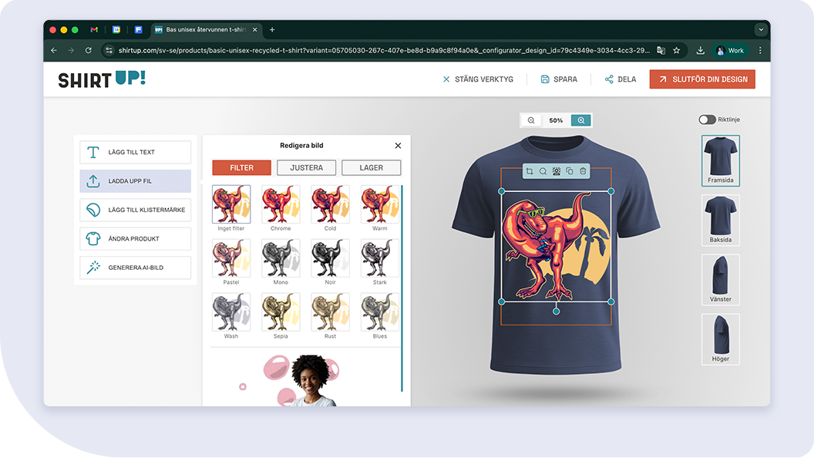The height and width of the screenshot is (458, 814).
Task: Click SPARA to save the design
Action: (559, 79)
